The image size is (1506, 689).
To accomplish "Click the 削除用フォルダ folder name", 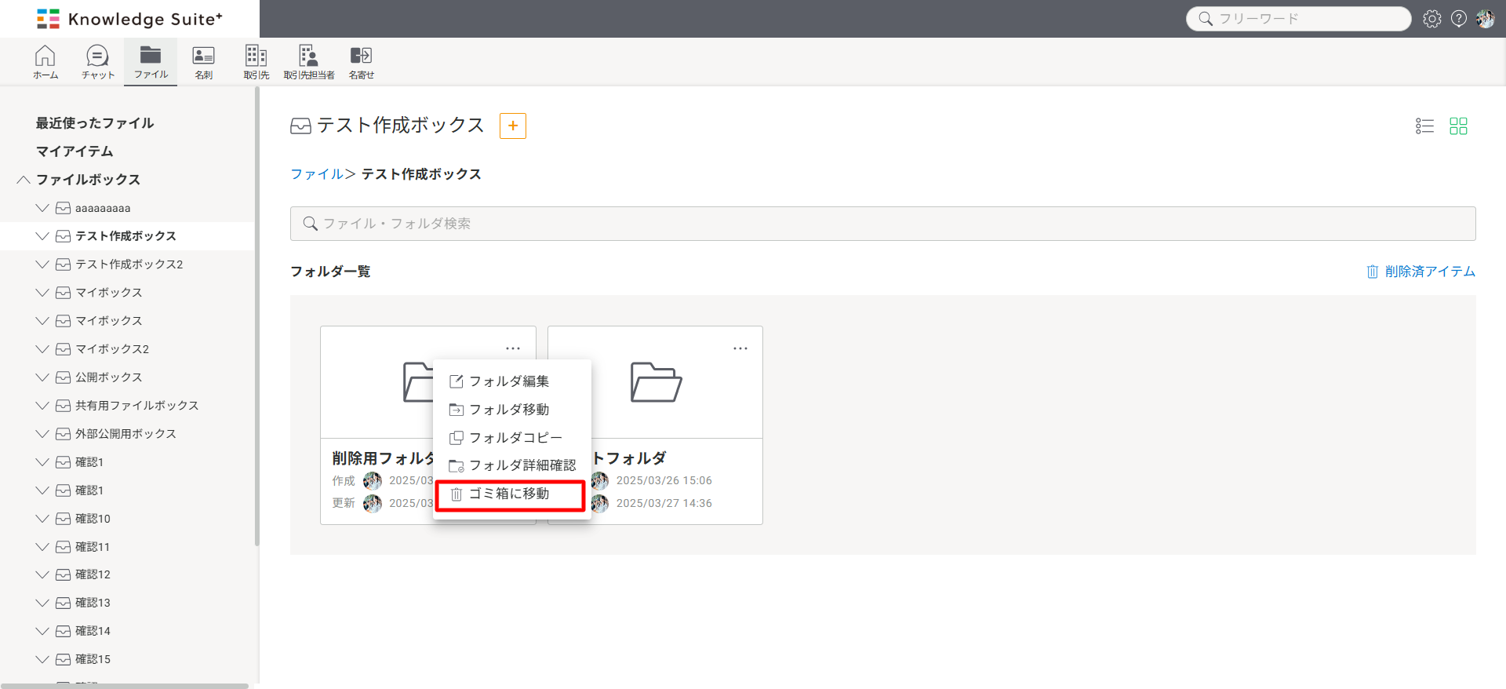I will click(x=383, y=458).
